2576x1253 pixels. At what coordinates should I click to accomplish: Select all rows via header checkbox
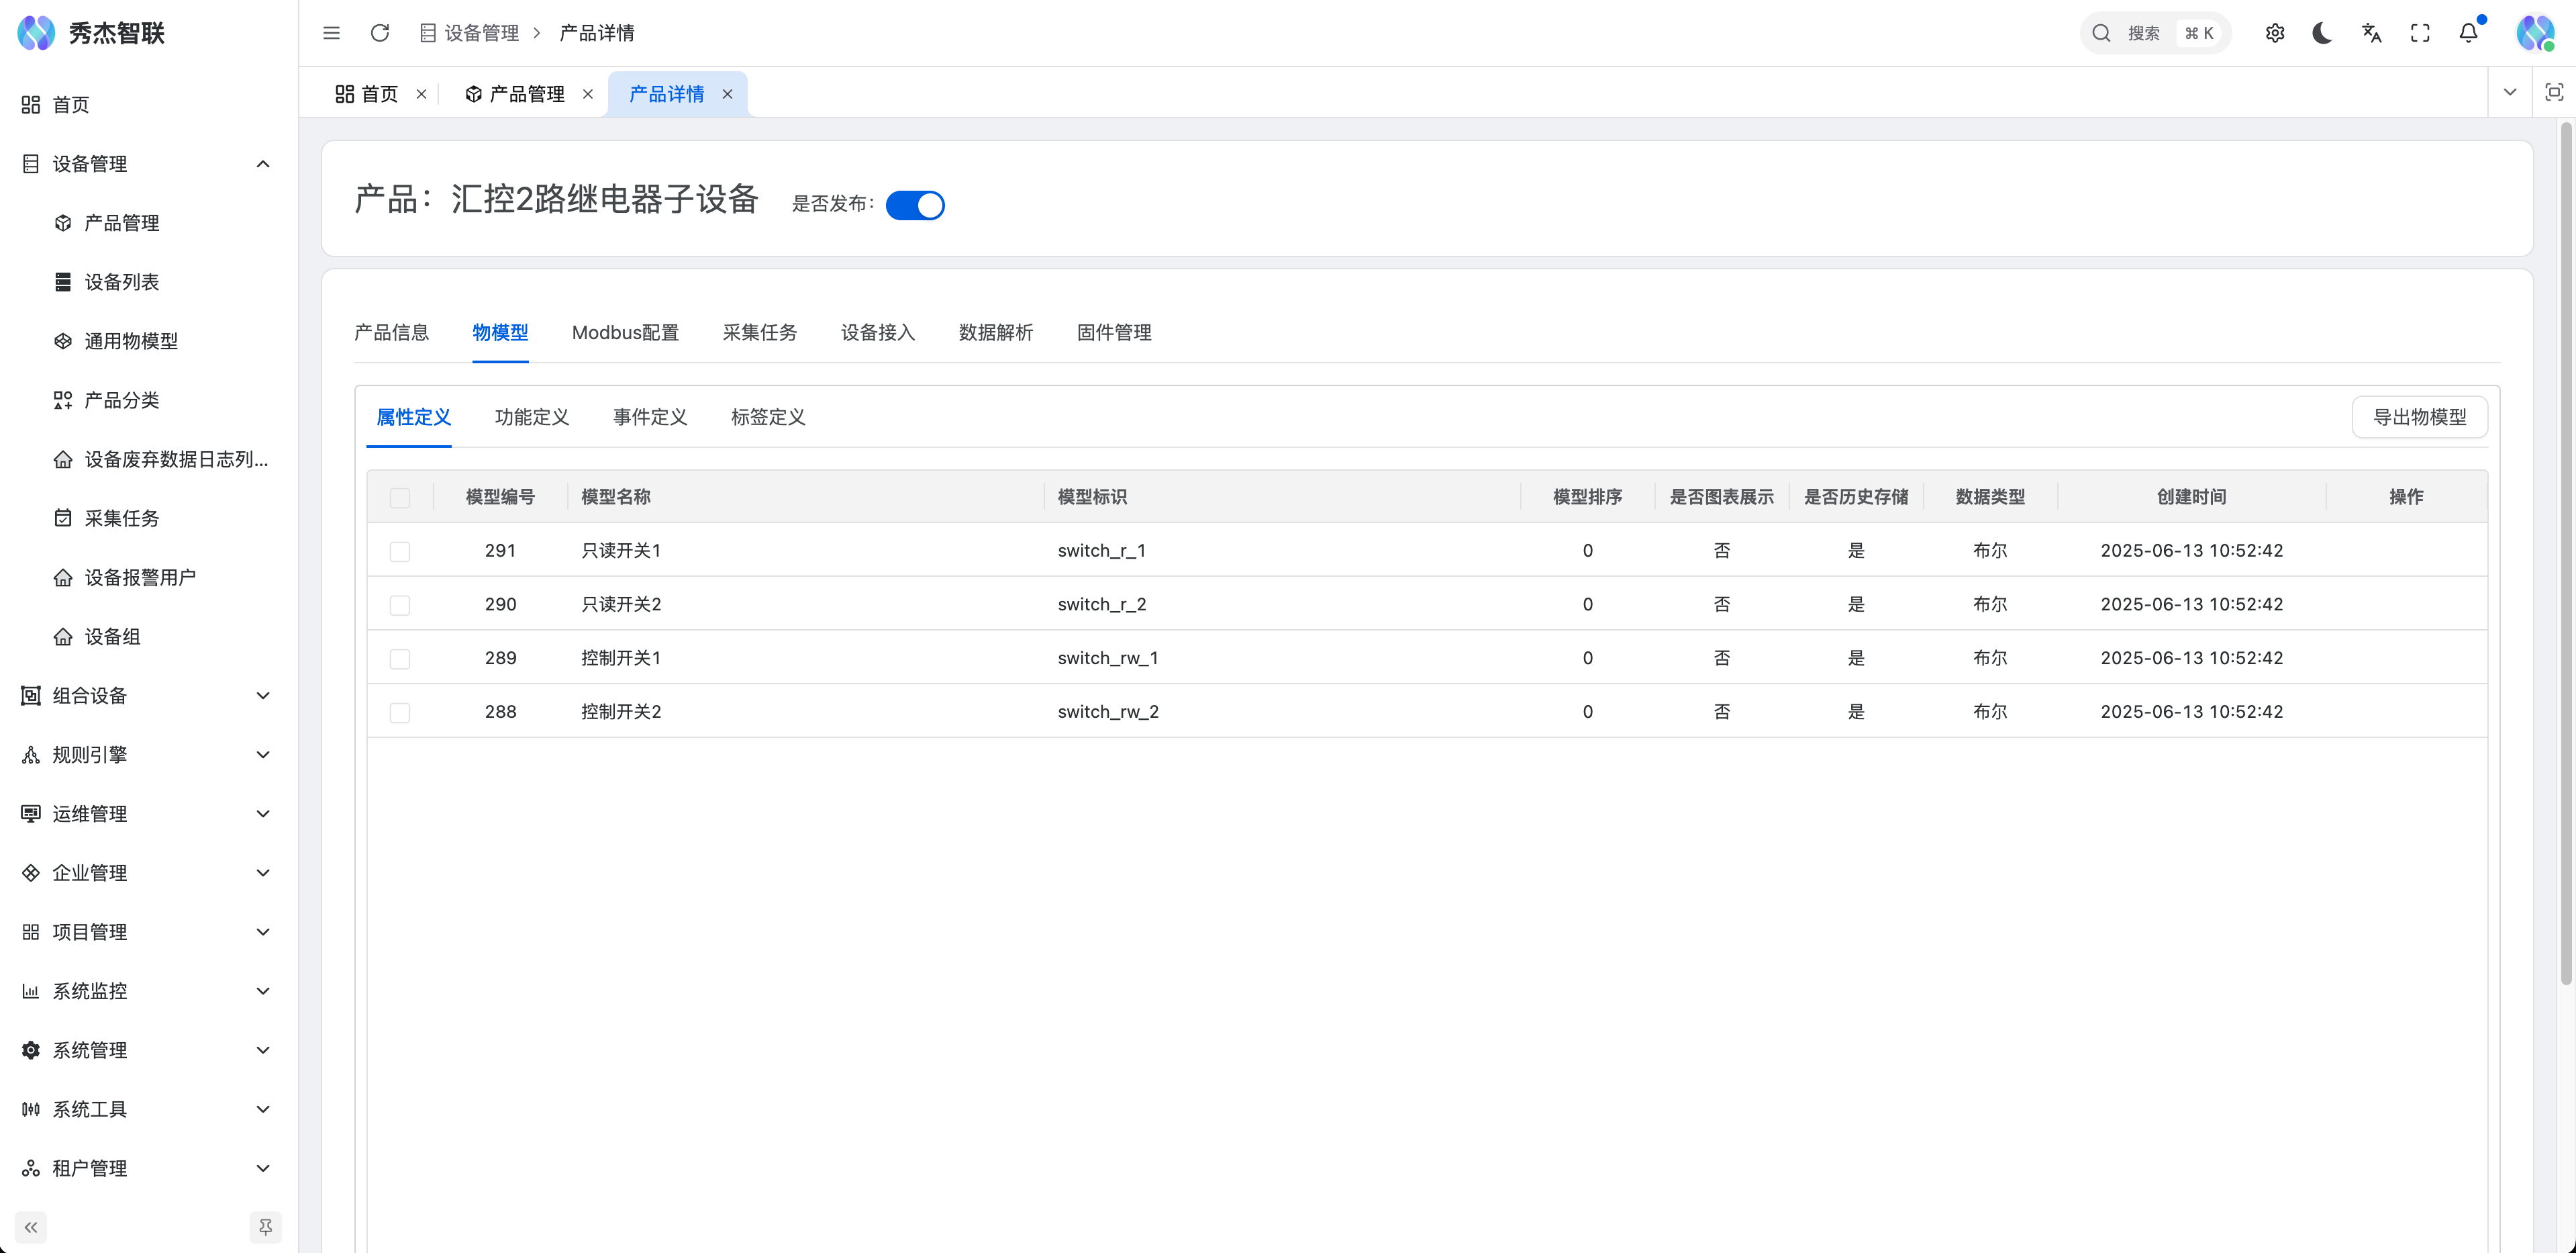tap(401, 496)
